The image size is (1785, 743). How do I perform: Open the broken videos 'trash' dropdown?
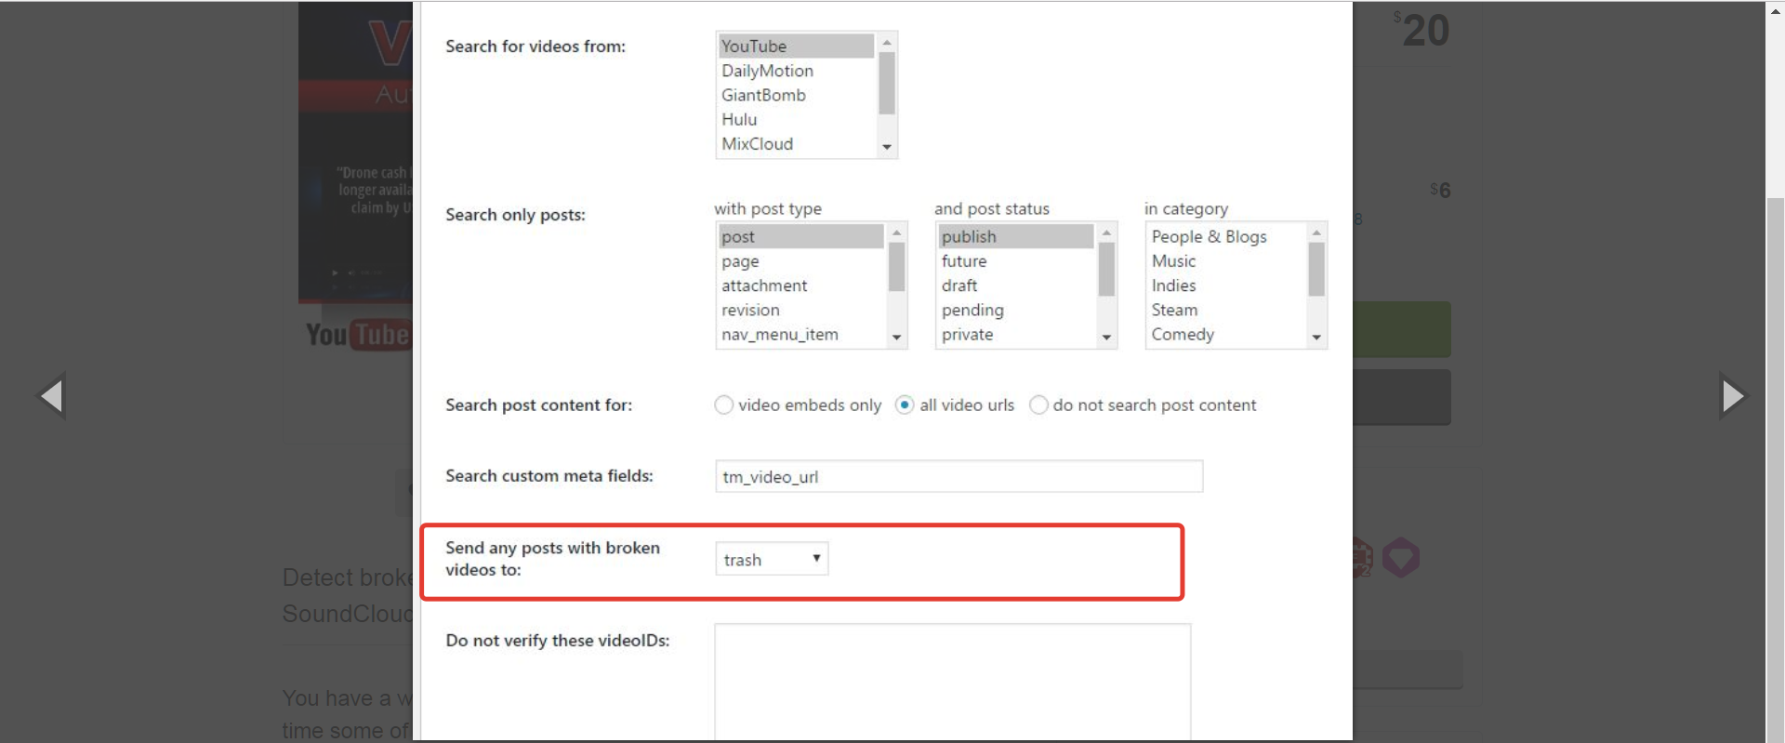(x=771, y=560)
